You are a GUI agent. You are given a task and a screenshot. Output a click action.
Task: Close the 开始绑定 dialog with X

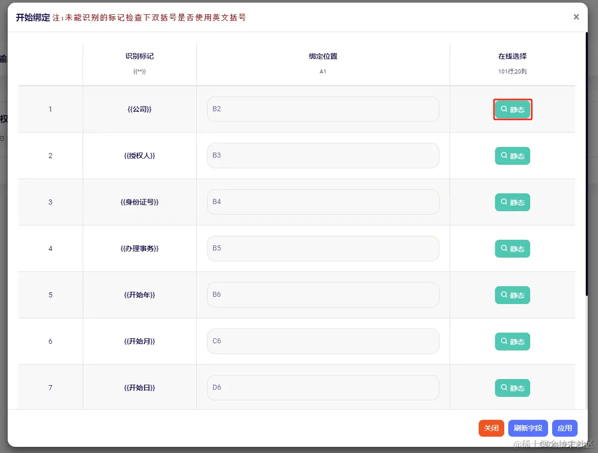point(576,17)
